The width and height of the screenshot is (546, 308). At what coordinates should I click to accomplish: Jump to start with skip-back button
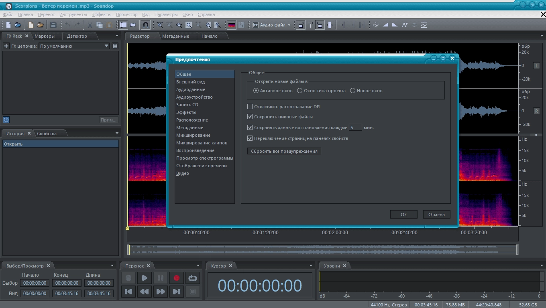click(128, 292)
